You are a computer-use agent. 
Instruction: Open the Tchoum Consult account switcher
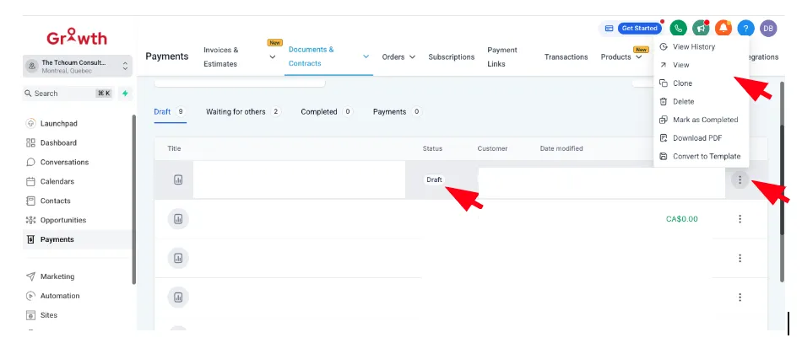[78, 66]
